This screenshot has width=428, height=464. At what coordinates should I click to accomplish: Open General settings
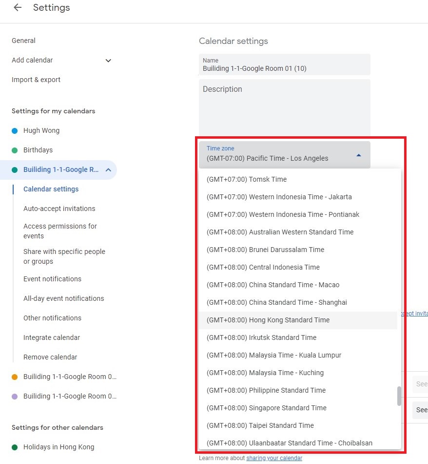[23, 41]
